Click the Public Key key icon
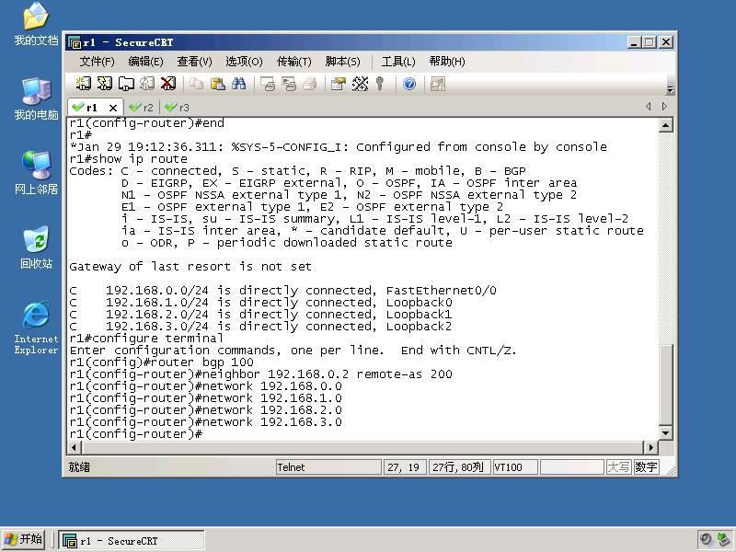Viewport: 736px width, 552px height. pos(380,84)
